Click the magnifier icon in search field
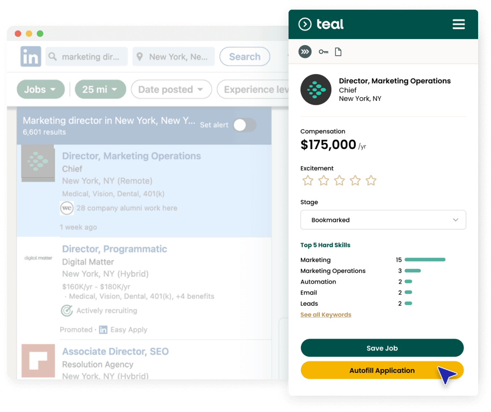 point(53,56)
